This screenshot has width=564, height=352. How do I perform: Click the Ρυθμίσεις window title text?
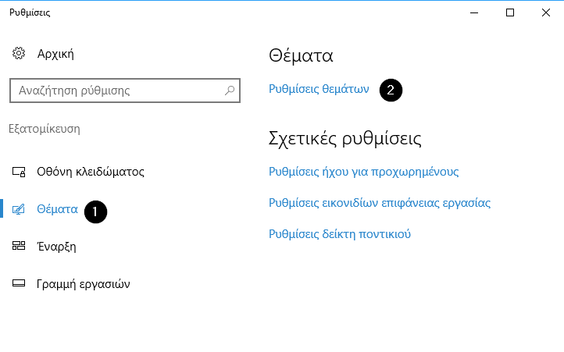coord(30,12)
